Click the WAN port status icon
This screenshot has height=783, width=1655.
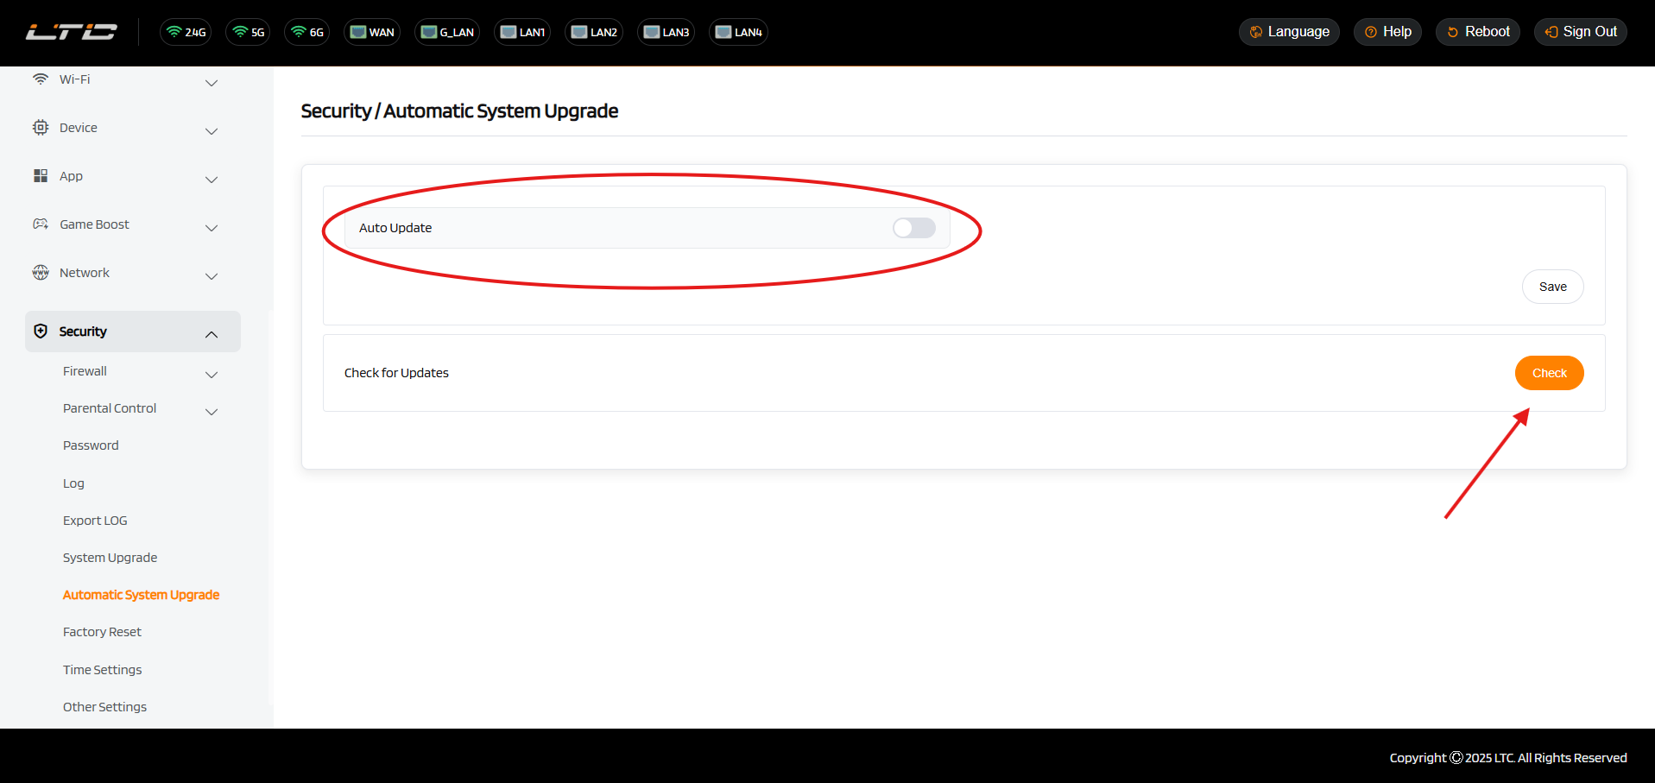coord(372,32)
